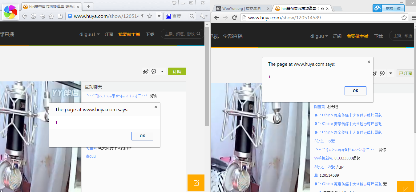The width and height of the screenshot is (416, 192).
Task: Click the site search magnifier in left page header
Action: click(199, 34)
